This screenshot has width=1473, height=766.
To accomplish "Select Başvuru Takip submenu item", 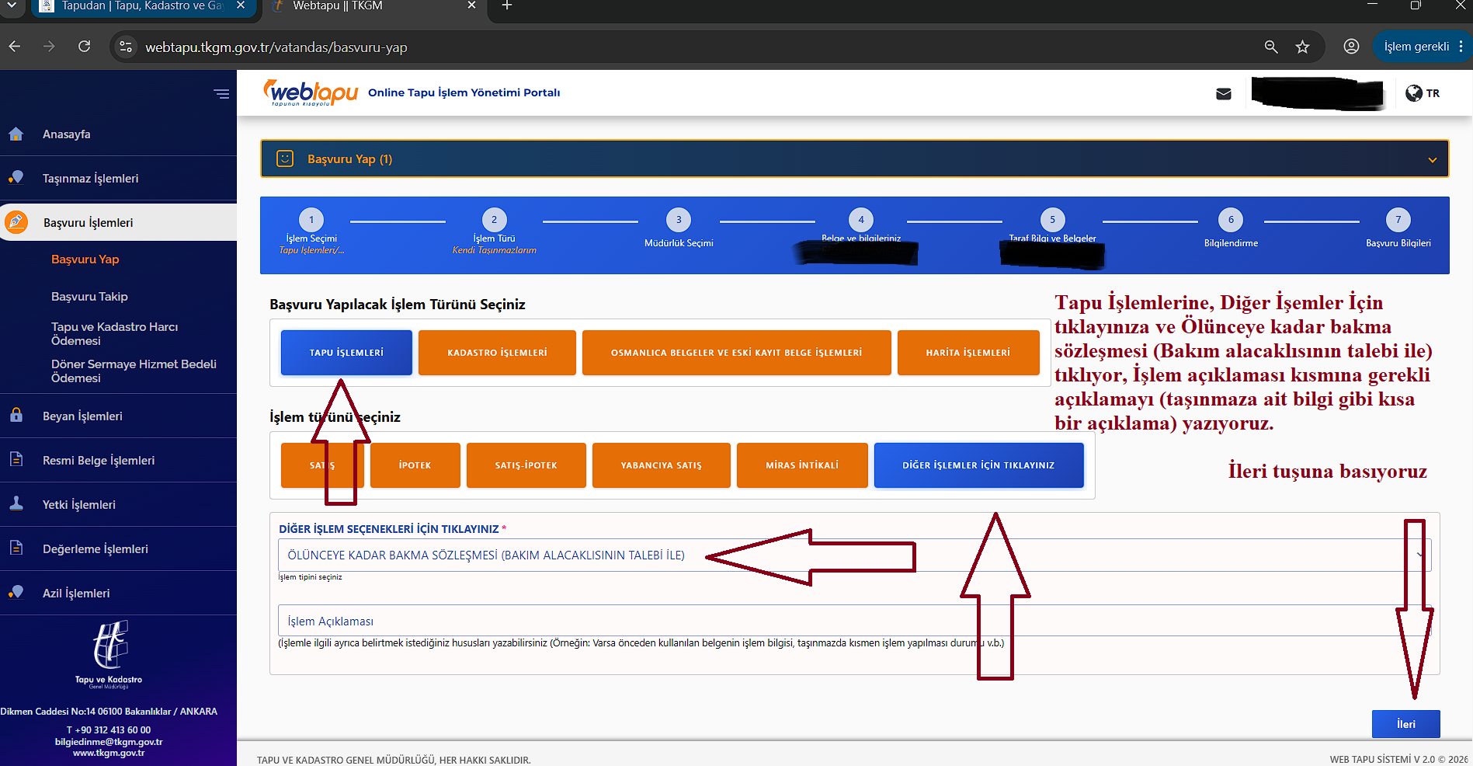I will point(89,297).
